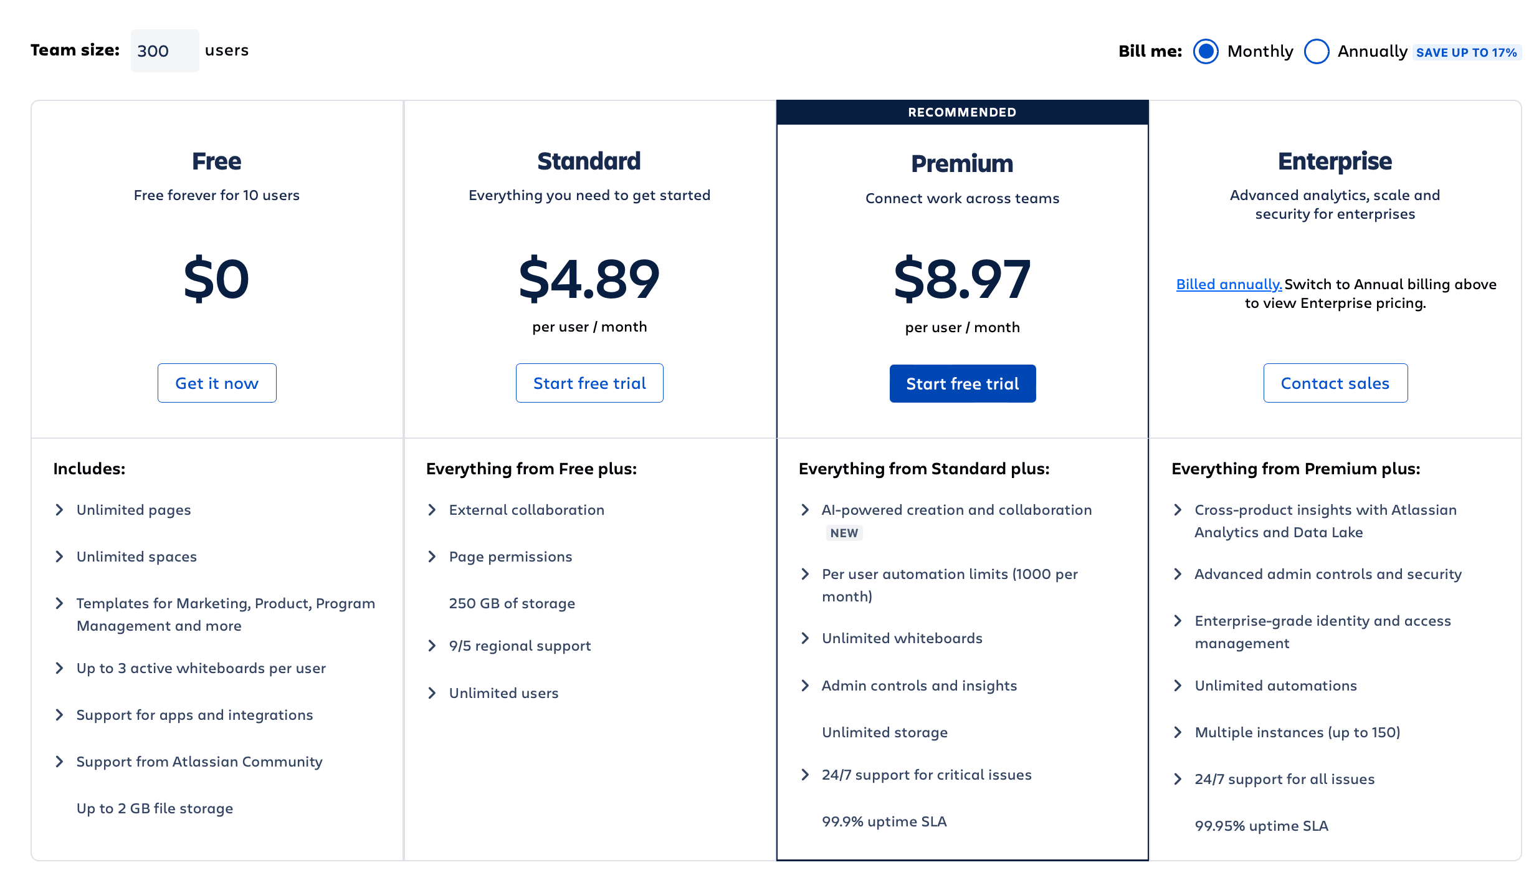1539x880 pixels.
Task: Start free trial for Standard plan
Action: pos(589,383)
